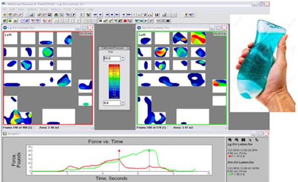298x182 pixels.
Task: Click the last graph tool icon in legend row
Action: click(257, 140)
